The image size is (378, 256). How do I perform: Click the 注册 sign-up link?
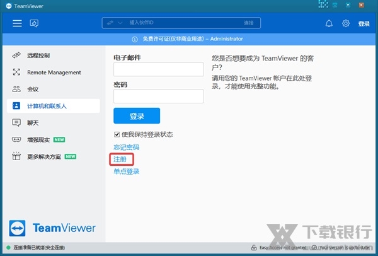[x=120, y=160]
